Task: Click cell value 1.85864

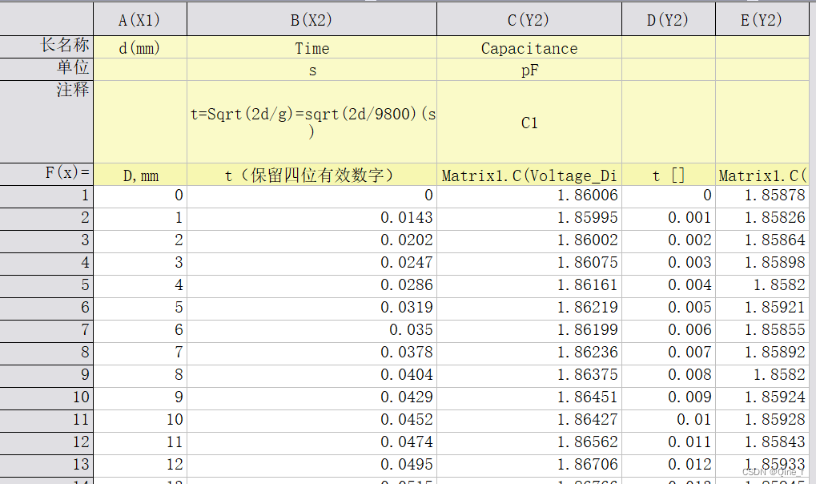Action: pyautogui.click(x=762, y=241)
